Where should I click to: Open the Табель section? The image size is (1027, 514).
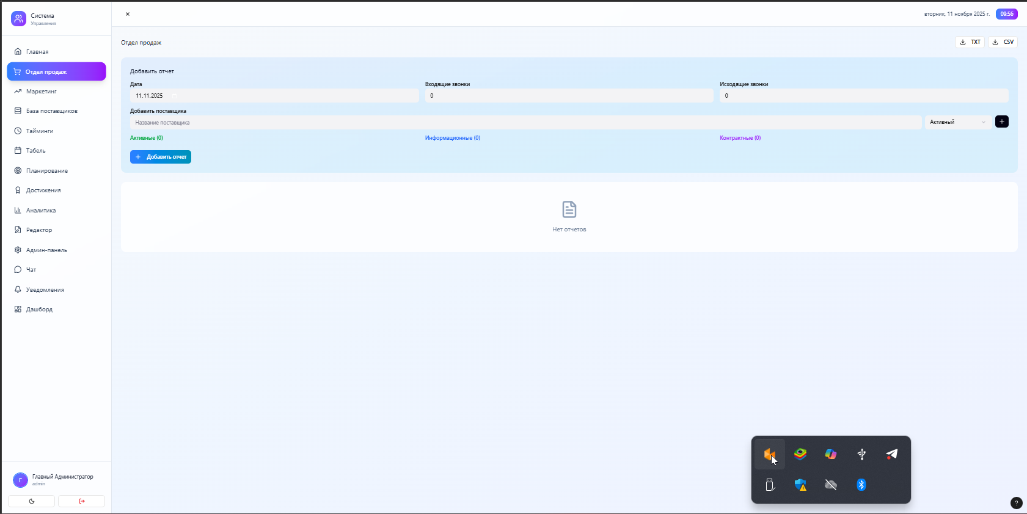pyautogui.click(x=56, y=151)
